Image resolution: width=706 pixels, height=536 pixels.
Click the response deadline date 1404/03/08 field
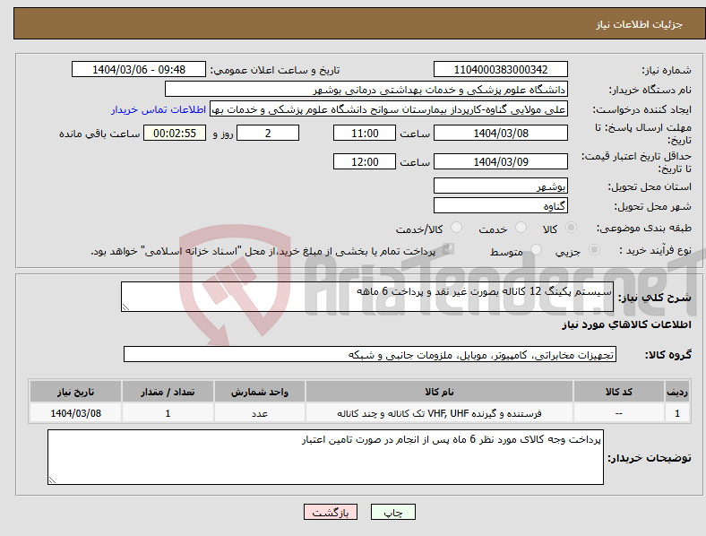pos(501,133)
